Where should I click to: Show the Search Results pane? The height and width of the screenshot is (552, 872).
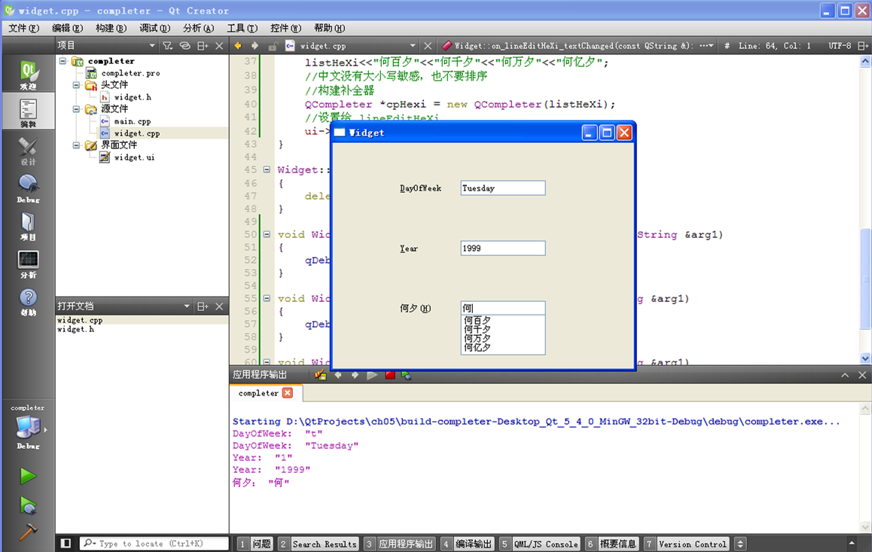pyautogui.click(x=318, y=544)
